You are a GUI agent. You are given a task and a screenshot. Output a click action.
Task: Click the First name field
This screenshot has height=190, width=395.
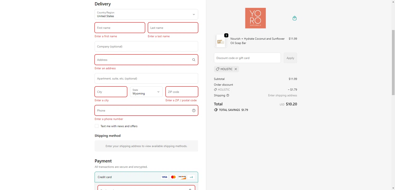120,28
